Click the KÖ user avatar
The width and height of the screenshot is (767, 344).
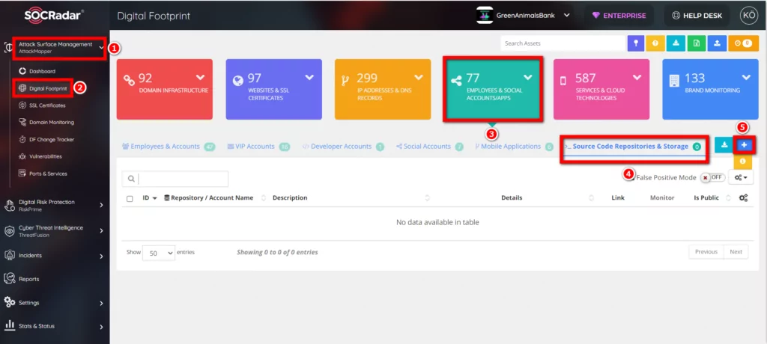tap(749, 16)
